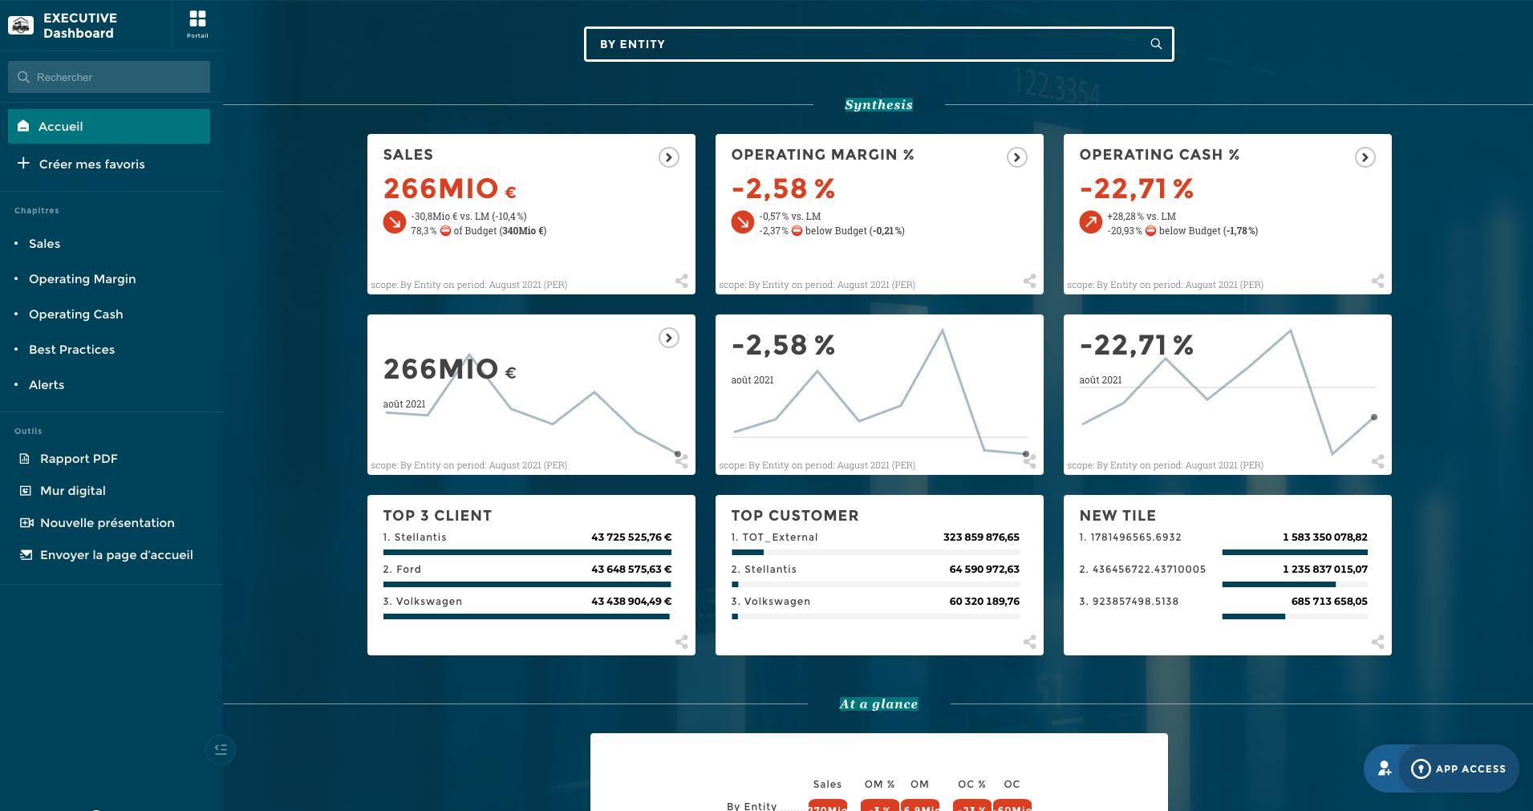
Task: Expand the Sales card details arrow
Action: pyautogui.click(x=668, y=157)
